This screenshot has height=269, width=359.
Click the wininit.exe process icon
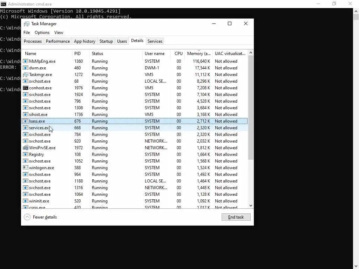point(26,201)
